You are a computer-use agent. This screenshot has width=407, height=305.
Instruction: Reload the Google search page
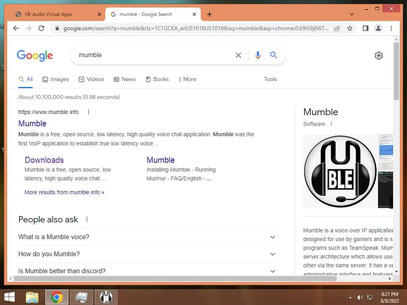point(41,28)
